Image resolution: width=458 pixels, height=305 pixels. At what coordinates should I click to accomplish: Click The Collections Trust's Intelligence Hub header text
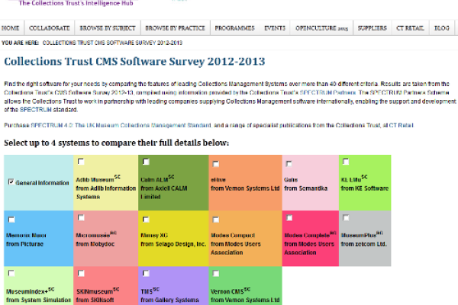point(76,3)
